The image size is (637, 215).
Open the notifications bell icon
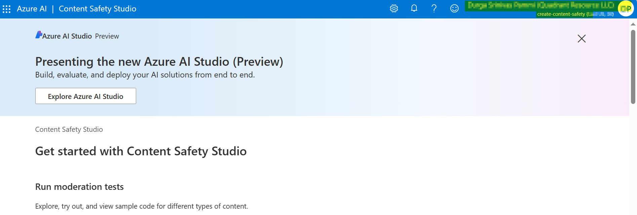coord(414,8)
